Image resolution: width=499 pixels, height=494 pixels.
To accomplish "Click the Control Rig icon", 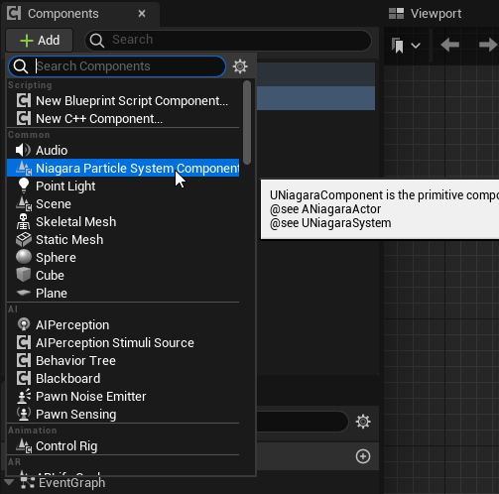I will coord(24,445).
